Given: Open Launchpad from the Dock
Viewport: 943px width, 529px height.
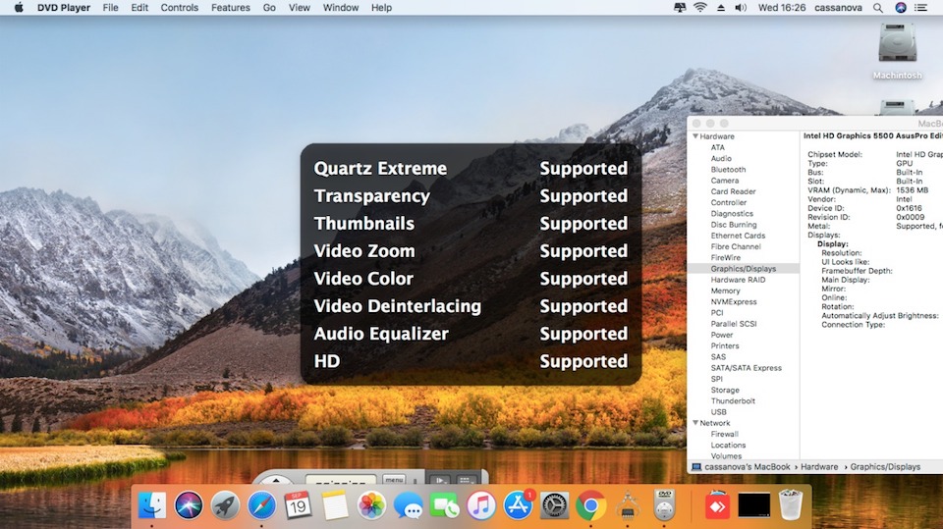Looking at the screenshot, I should pyautogui.click(x=225, y=505).
